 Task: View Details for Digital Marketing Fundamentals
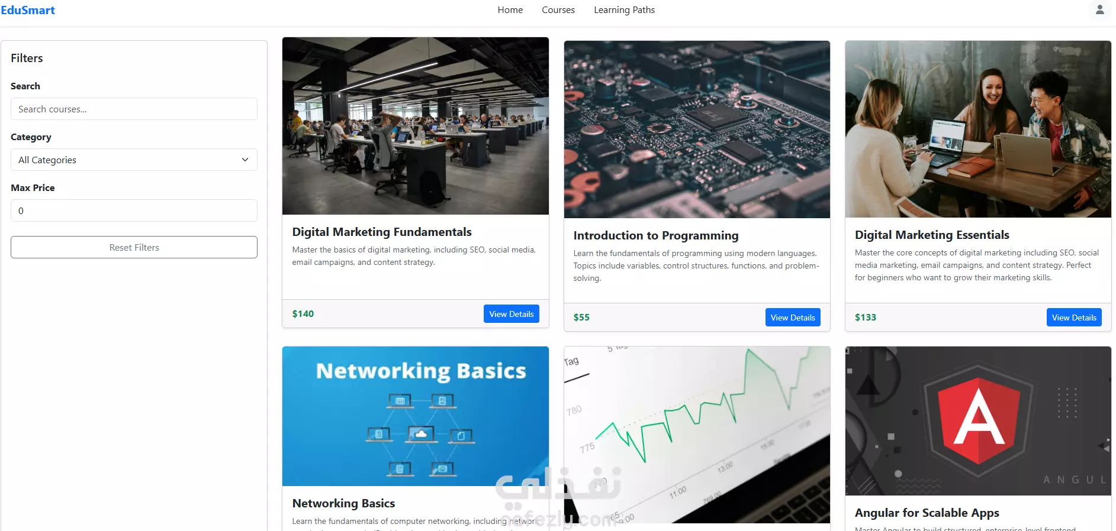pos(512,314)
